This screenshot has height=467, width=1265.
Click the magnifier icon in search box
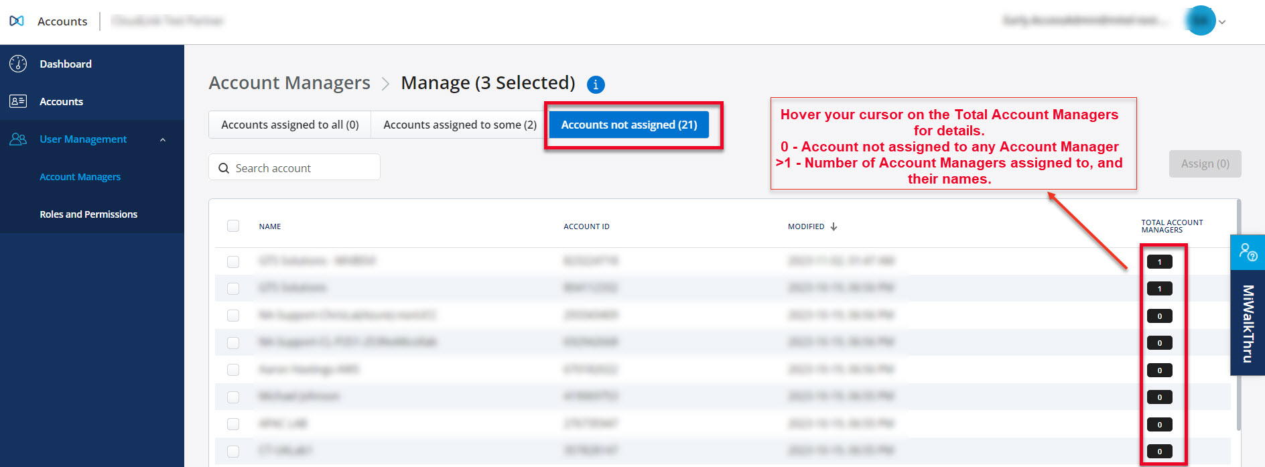tap(224, 168)
